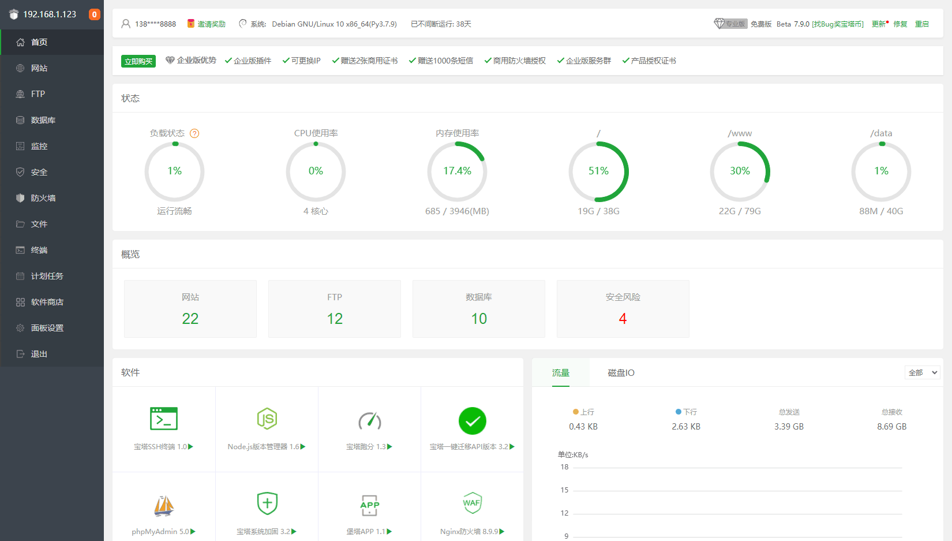Open the 宝塔系统加固 shield icon
Viewport: 952px width, 541px height.
(267, 503)
